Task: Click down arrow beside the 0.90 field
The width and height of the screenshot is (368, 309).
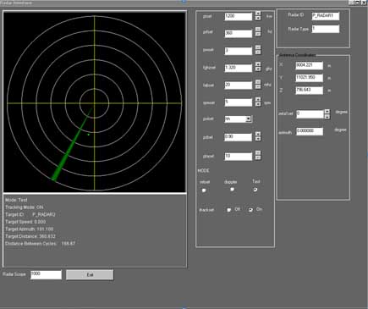Action: click(x=258, y=139)
